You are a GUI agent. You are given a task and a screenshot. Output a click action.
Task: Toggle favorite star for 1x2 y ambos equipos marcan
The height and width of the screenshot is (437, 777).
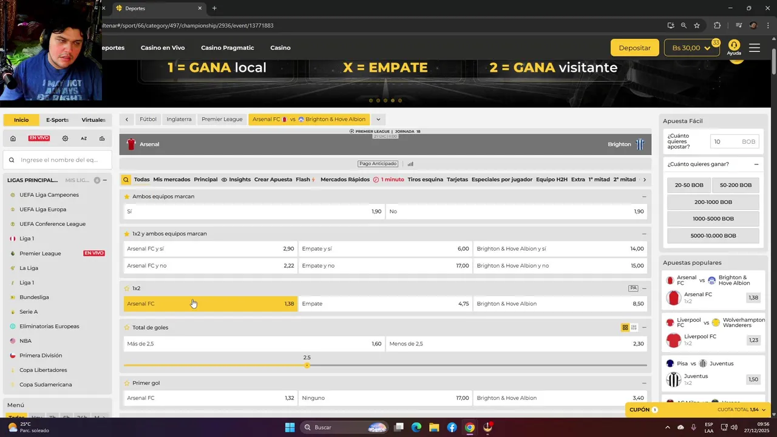(127, 234)
